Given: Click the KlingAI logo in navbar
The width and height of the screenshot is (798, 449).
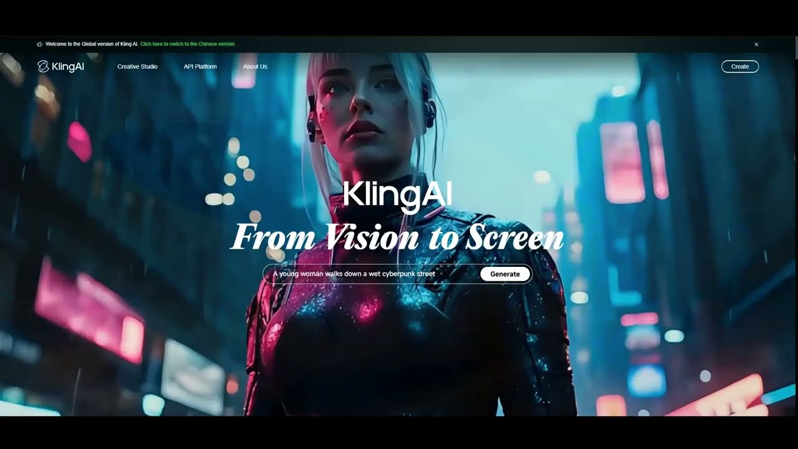Looking at the screenshot, I should (60, 67).
